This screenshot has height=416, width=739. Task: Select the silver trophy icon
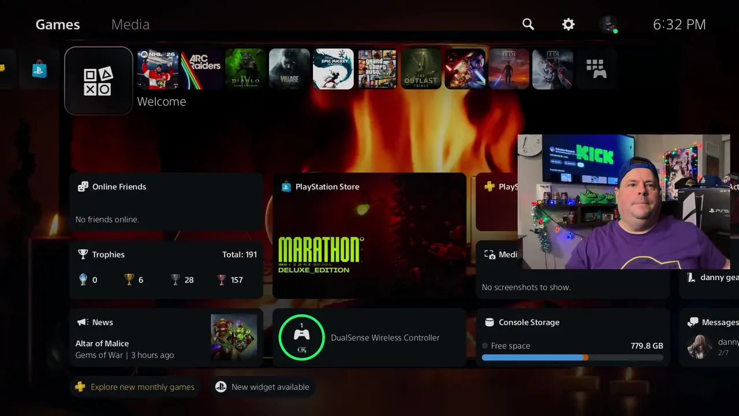click(x=176, y=280)
